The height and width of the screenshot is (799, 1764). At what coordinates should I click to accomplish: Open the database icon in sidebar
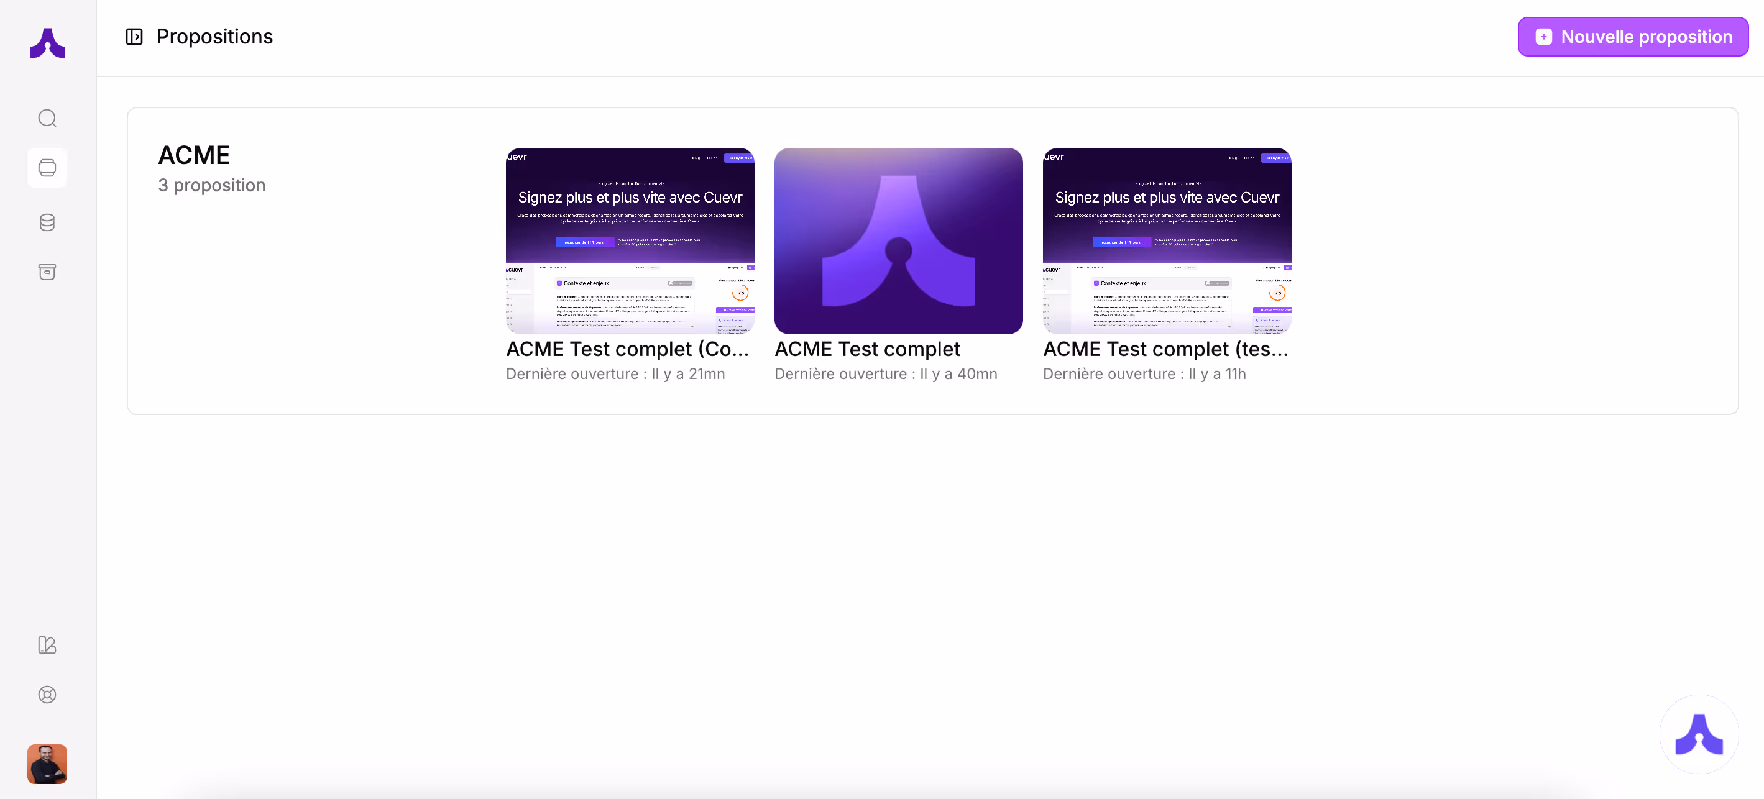pos(47,222)
